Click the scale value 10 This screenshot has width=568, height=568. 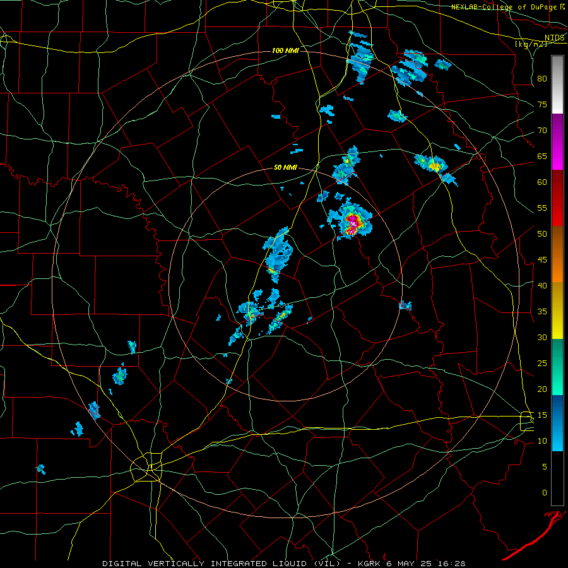[542, 441]
